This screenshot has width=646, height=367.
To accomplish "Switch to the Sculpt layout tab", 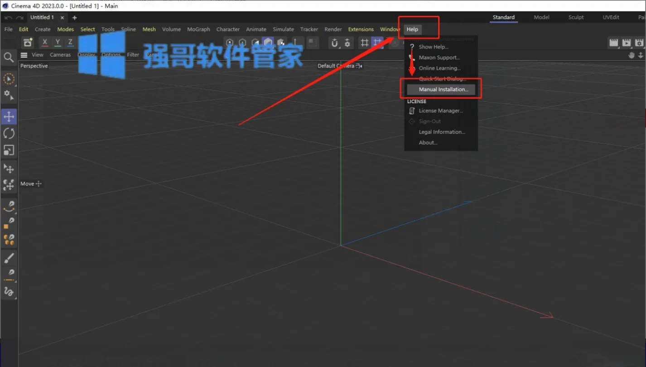I will coord(576,18).
